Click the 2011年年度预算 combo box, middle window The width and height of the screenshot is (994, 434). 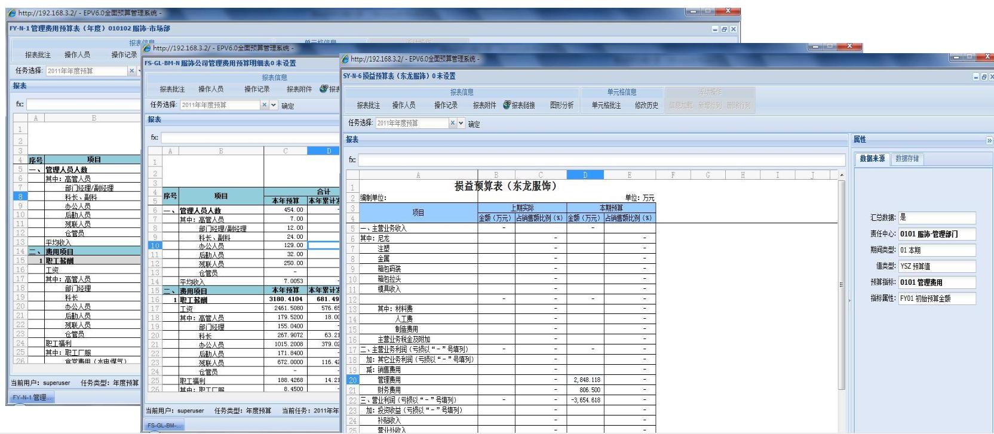tap(220, 104)
